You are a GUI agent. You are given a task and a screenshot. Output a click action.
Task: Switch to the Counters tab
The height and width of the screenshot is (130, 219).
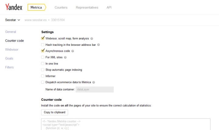[x=61, y=8]
